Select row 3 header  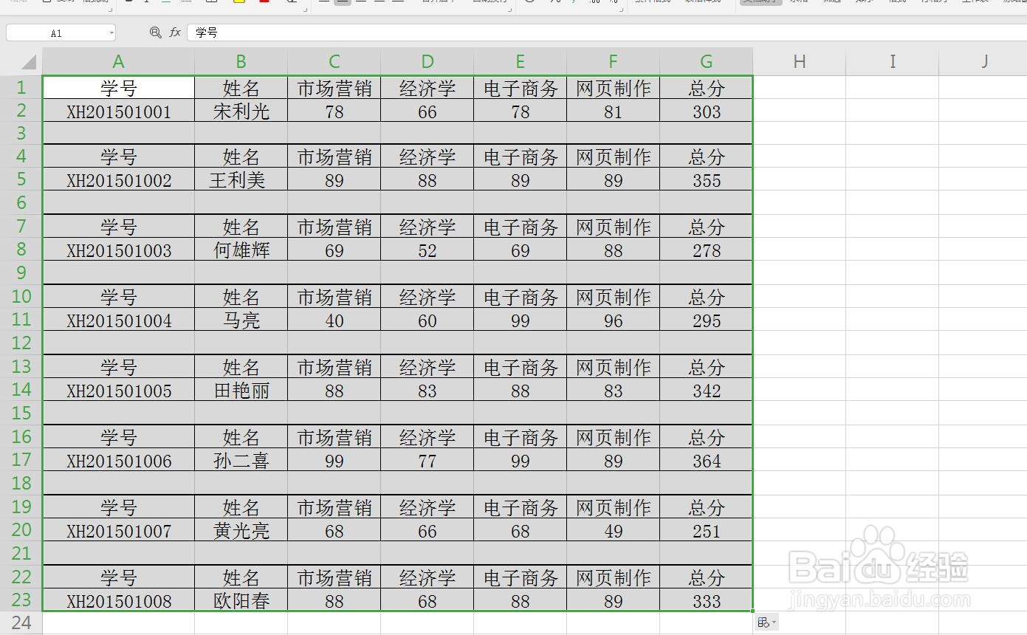pyautogui.click(x=21, y=133)
